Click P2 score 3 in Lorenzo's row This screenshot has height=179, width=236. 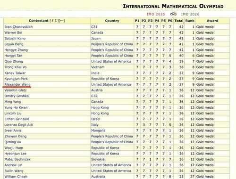tap(143, 125)
